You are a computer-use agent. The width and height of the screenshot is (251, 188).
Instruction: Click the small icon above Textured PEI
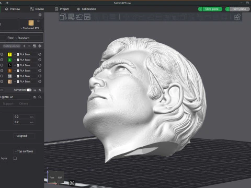click(x=38, y=21)
